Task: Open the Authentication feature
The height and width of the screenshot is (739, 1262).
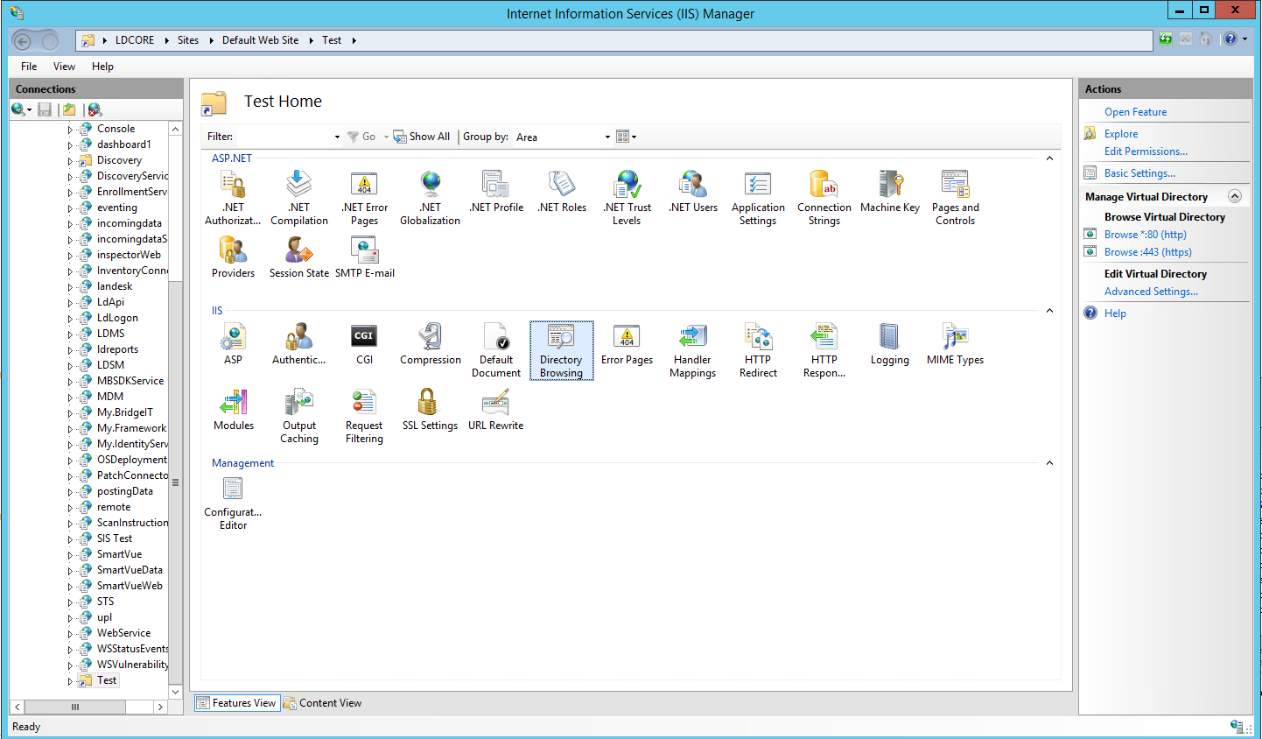Action: pyautogui.click(x=299, y=344)
